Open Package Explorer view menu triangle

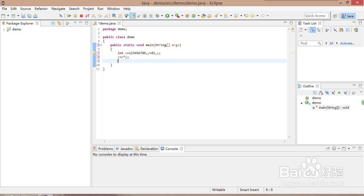click(x=75, y=23)
